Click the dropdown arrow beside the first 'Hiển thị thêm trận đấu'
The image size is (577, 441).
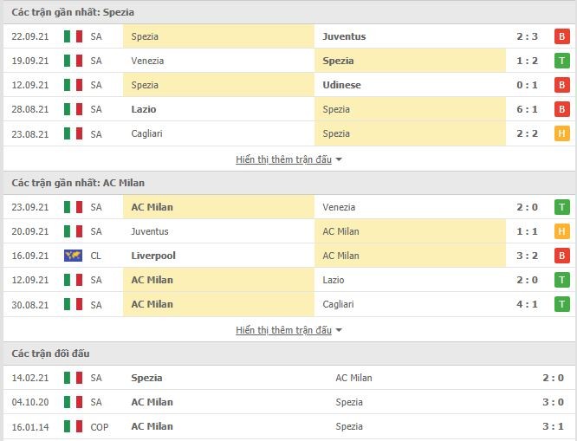[339, 159]
